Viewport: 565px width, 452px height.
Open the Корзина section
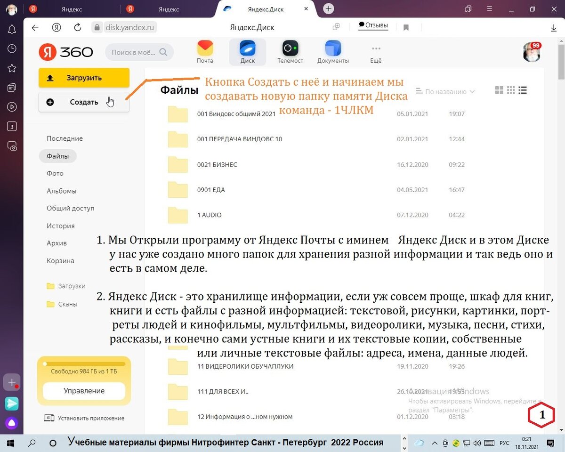(60, 261)
